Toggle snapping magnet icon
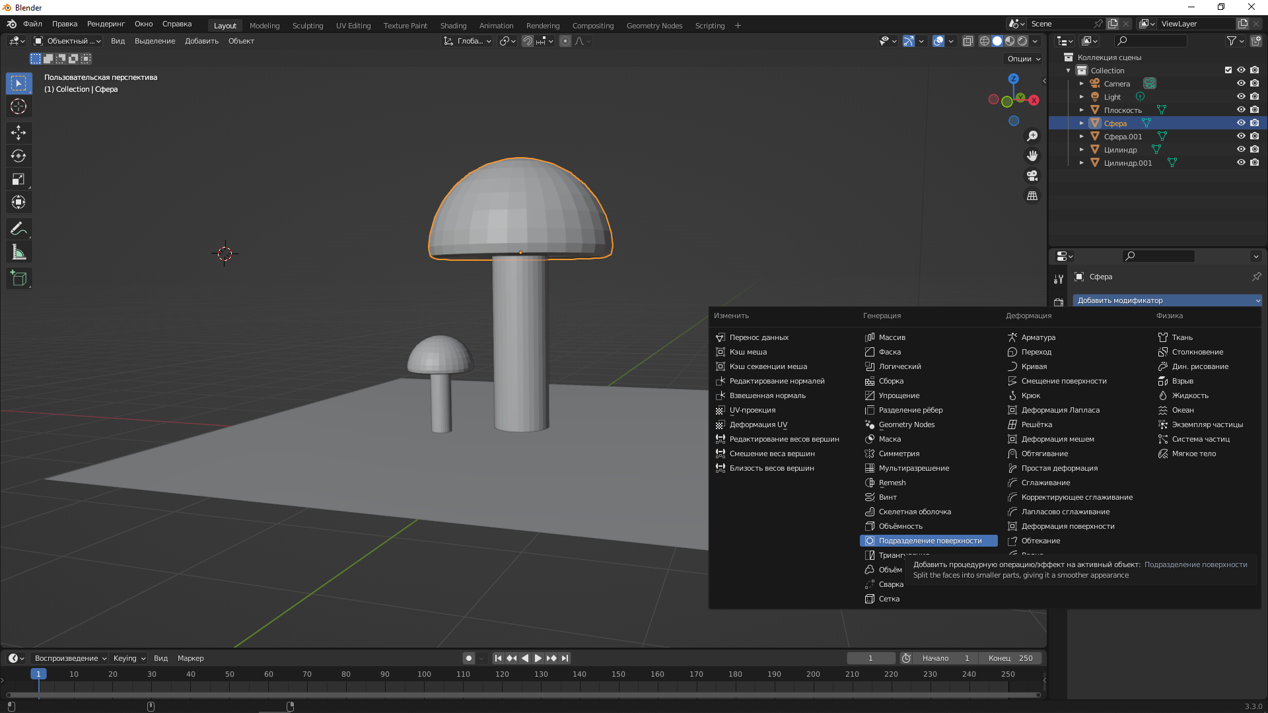The image size is (1268, 713). pos(528,41)
